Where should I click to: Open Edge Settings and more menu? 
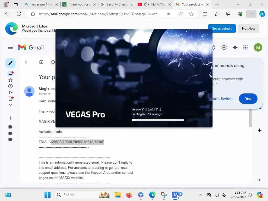pos(251,14)
